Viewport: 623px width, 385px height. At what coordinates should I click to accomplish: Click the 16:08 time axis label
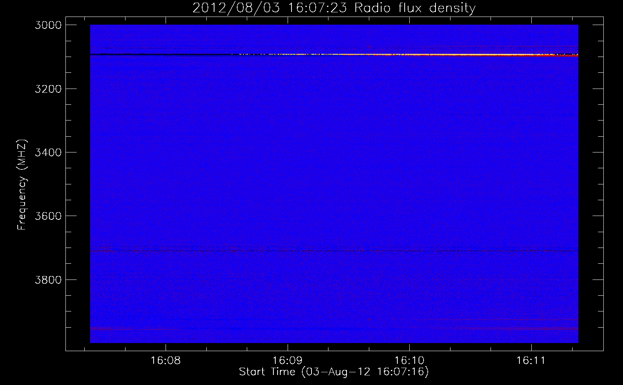point(166,361)
